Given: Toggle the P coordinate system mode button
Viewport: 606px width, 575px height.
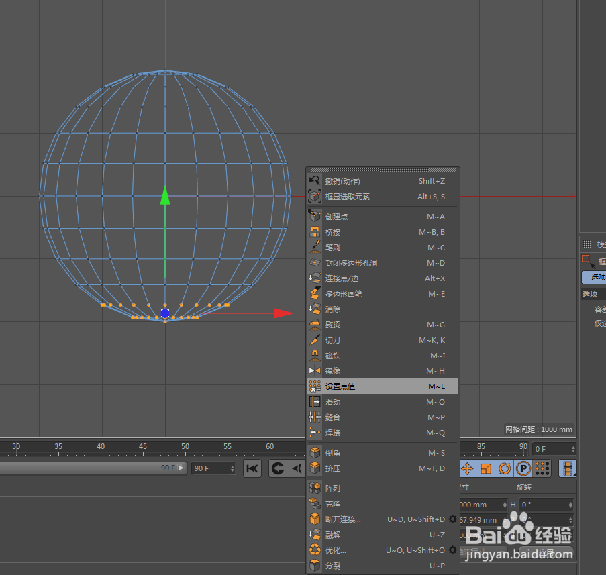Looking at the screenshot, I should click(x=523, y=468).
